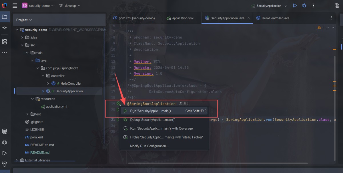Choose Run with Coverage menu item
Viewport: 343px width, 173px height.
point(164,129)
